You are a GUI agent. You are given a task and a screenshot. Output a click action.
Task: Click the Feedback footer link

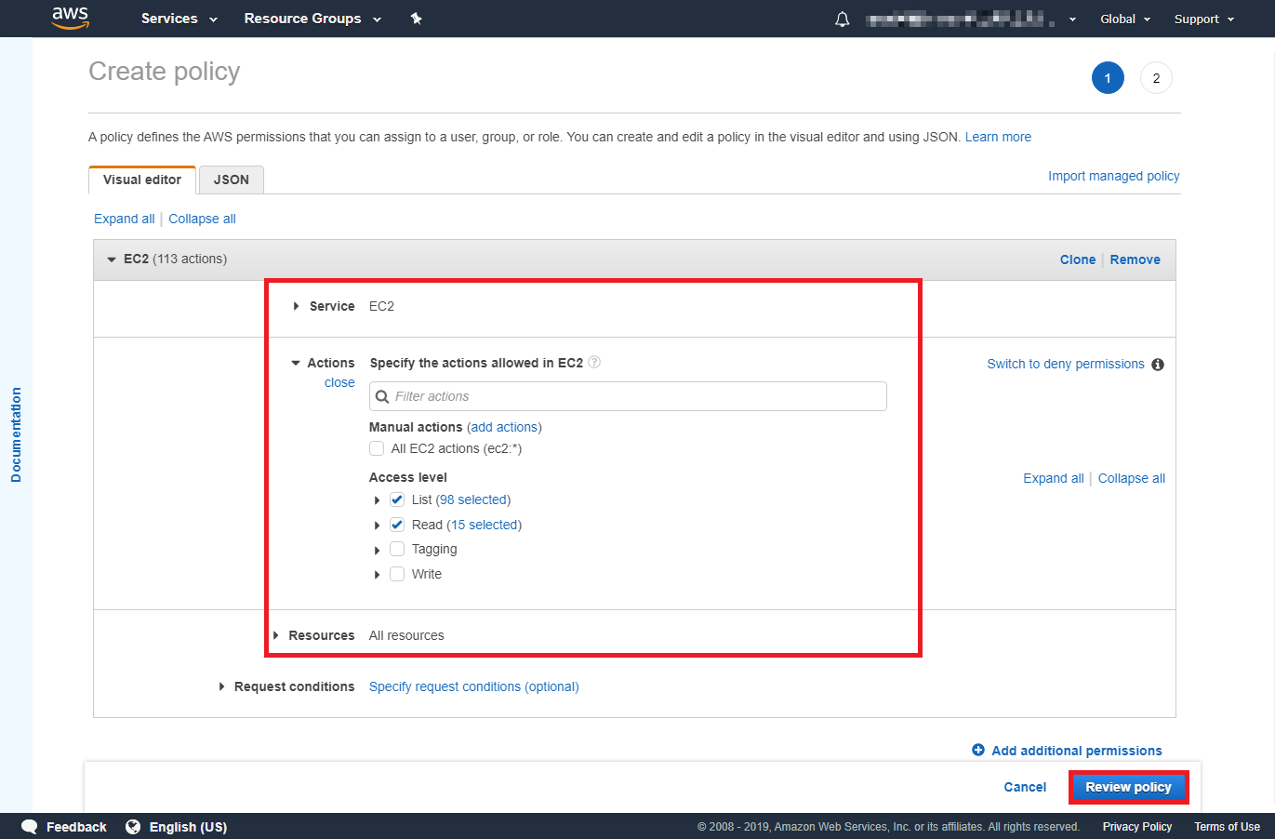pyautogui.click(x=76, y=827)
